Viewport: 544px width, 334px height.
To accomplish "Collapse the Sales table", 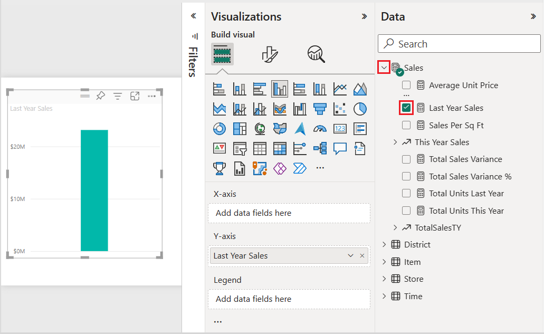I will 384,67.
